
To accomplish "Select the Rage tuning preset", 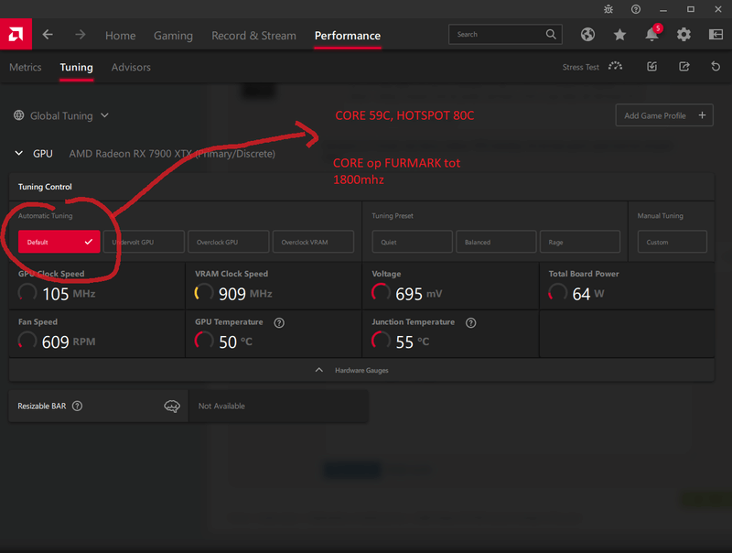I will click(580, 242).
